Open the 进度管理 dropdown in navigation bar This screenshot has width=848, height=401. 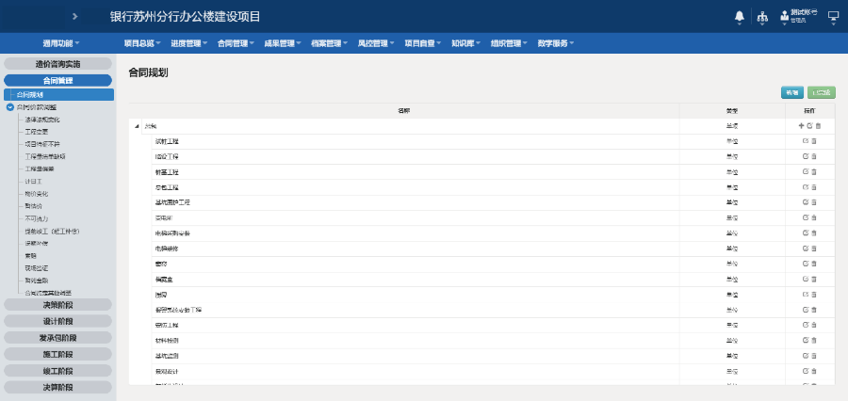[x=190, y=43]
